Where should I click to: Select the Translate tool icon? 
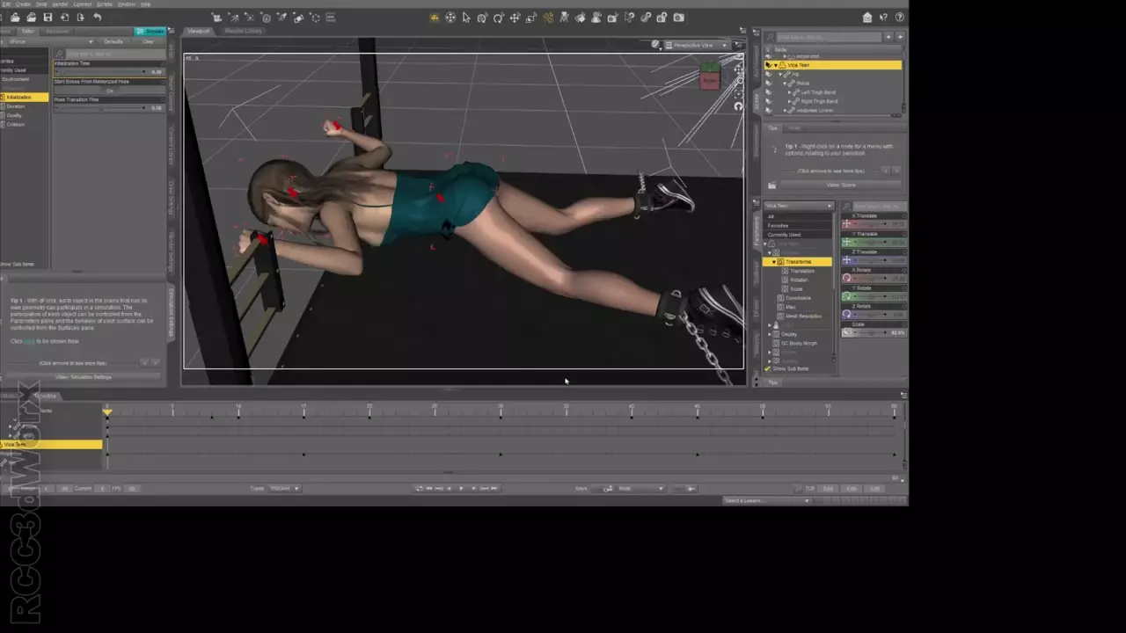[515, 18]
